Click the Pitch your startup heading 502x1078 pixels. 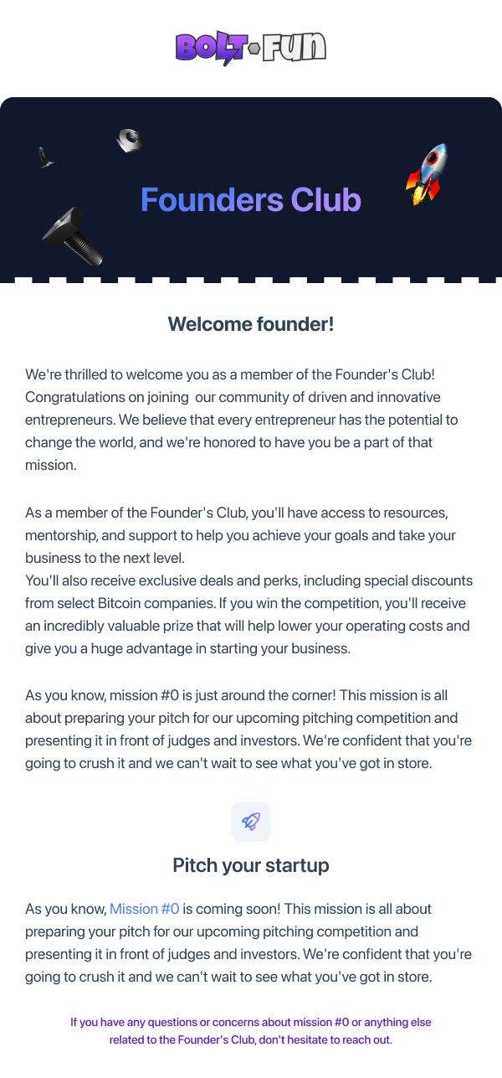tap(251, 865)
